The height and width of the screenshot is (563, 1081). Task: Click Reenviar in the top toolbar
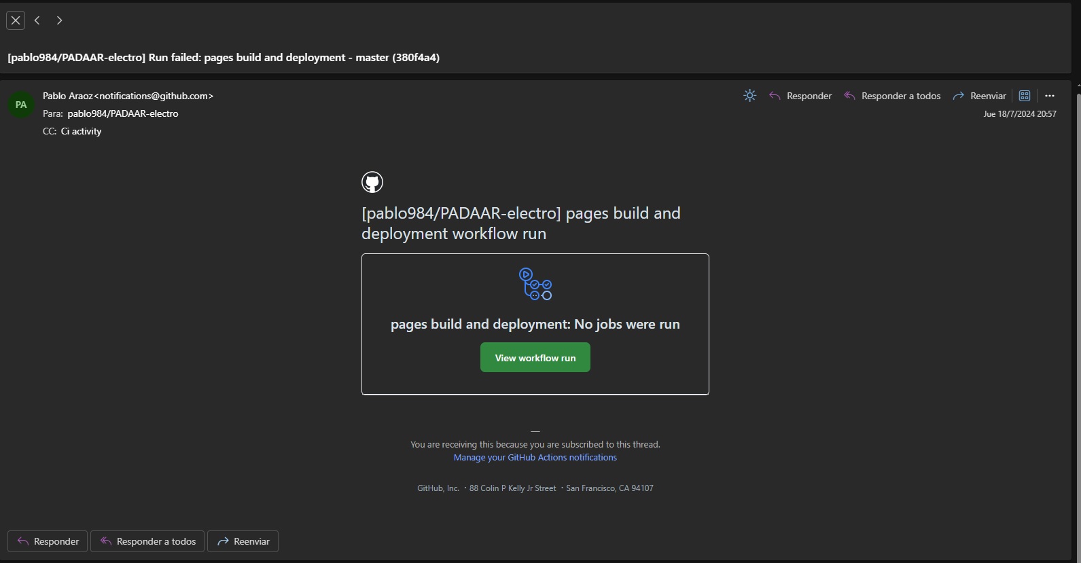979,96
